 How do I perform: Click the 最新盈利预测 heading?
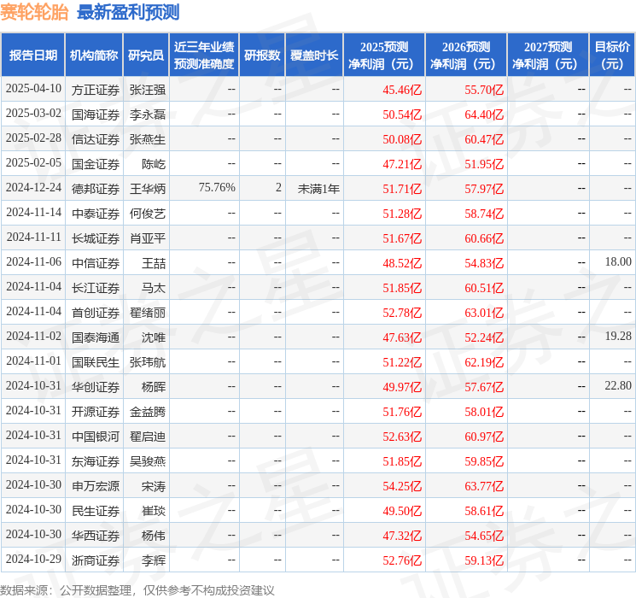coord(128,12)
